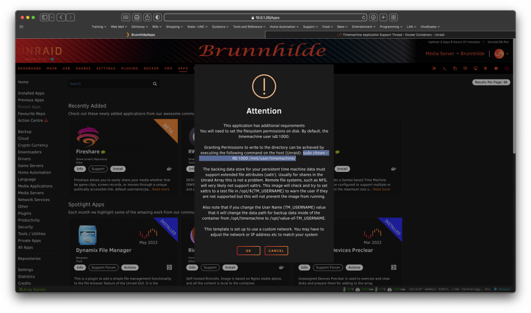Viewport: 531px width, 313px height.
Task: Expand the Home Automation bookmarks folder
Action: pyautogui.click(x=284, y=27)
